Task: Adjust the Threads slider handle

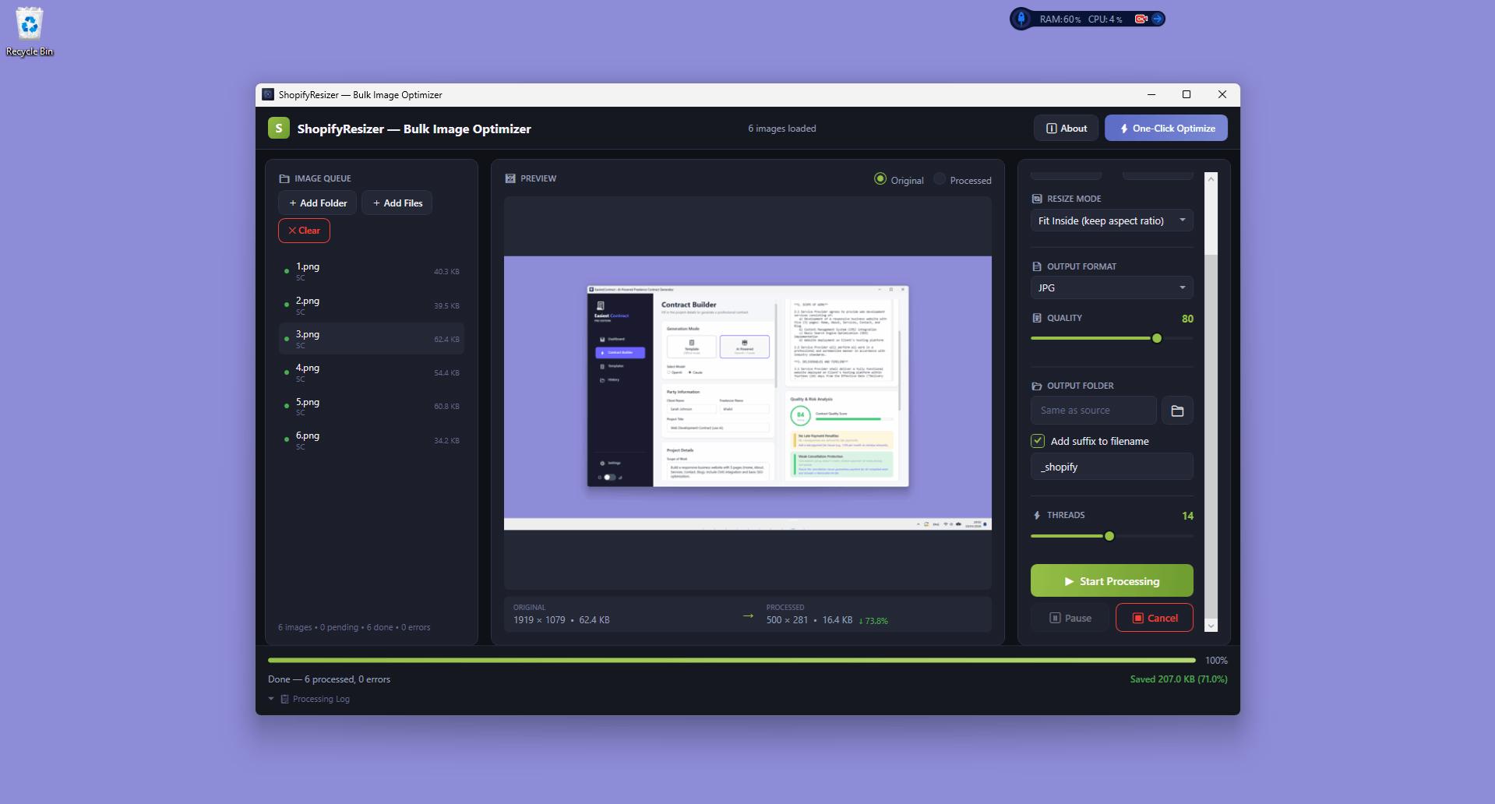Action: 1109,536
